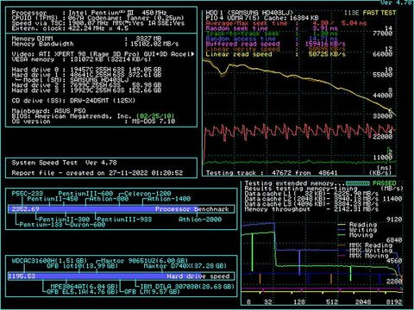The height and width of the screenshot is (310, 414).
Task: Click the 'VESA memory : 131072 KB' line
Action: point(81,59)
